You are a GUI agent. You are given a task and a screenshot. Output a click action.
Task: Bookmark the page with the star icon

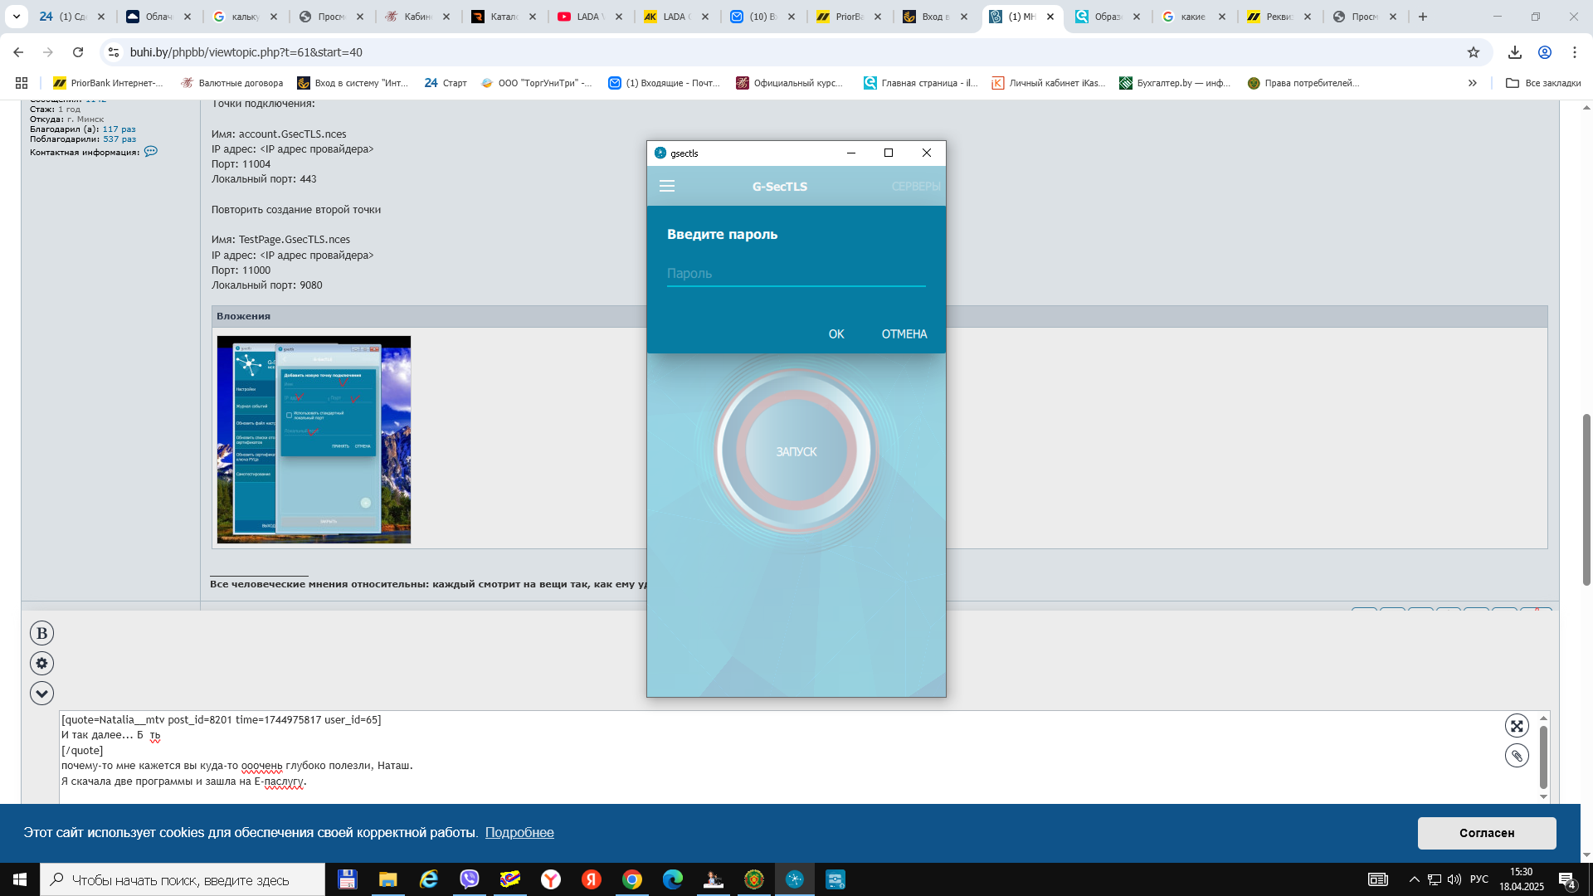[1474, 52]
